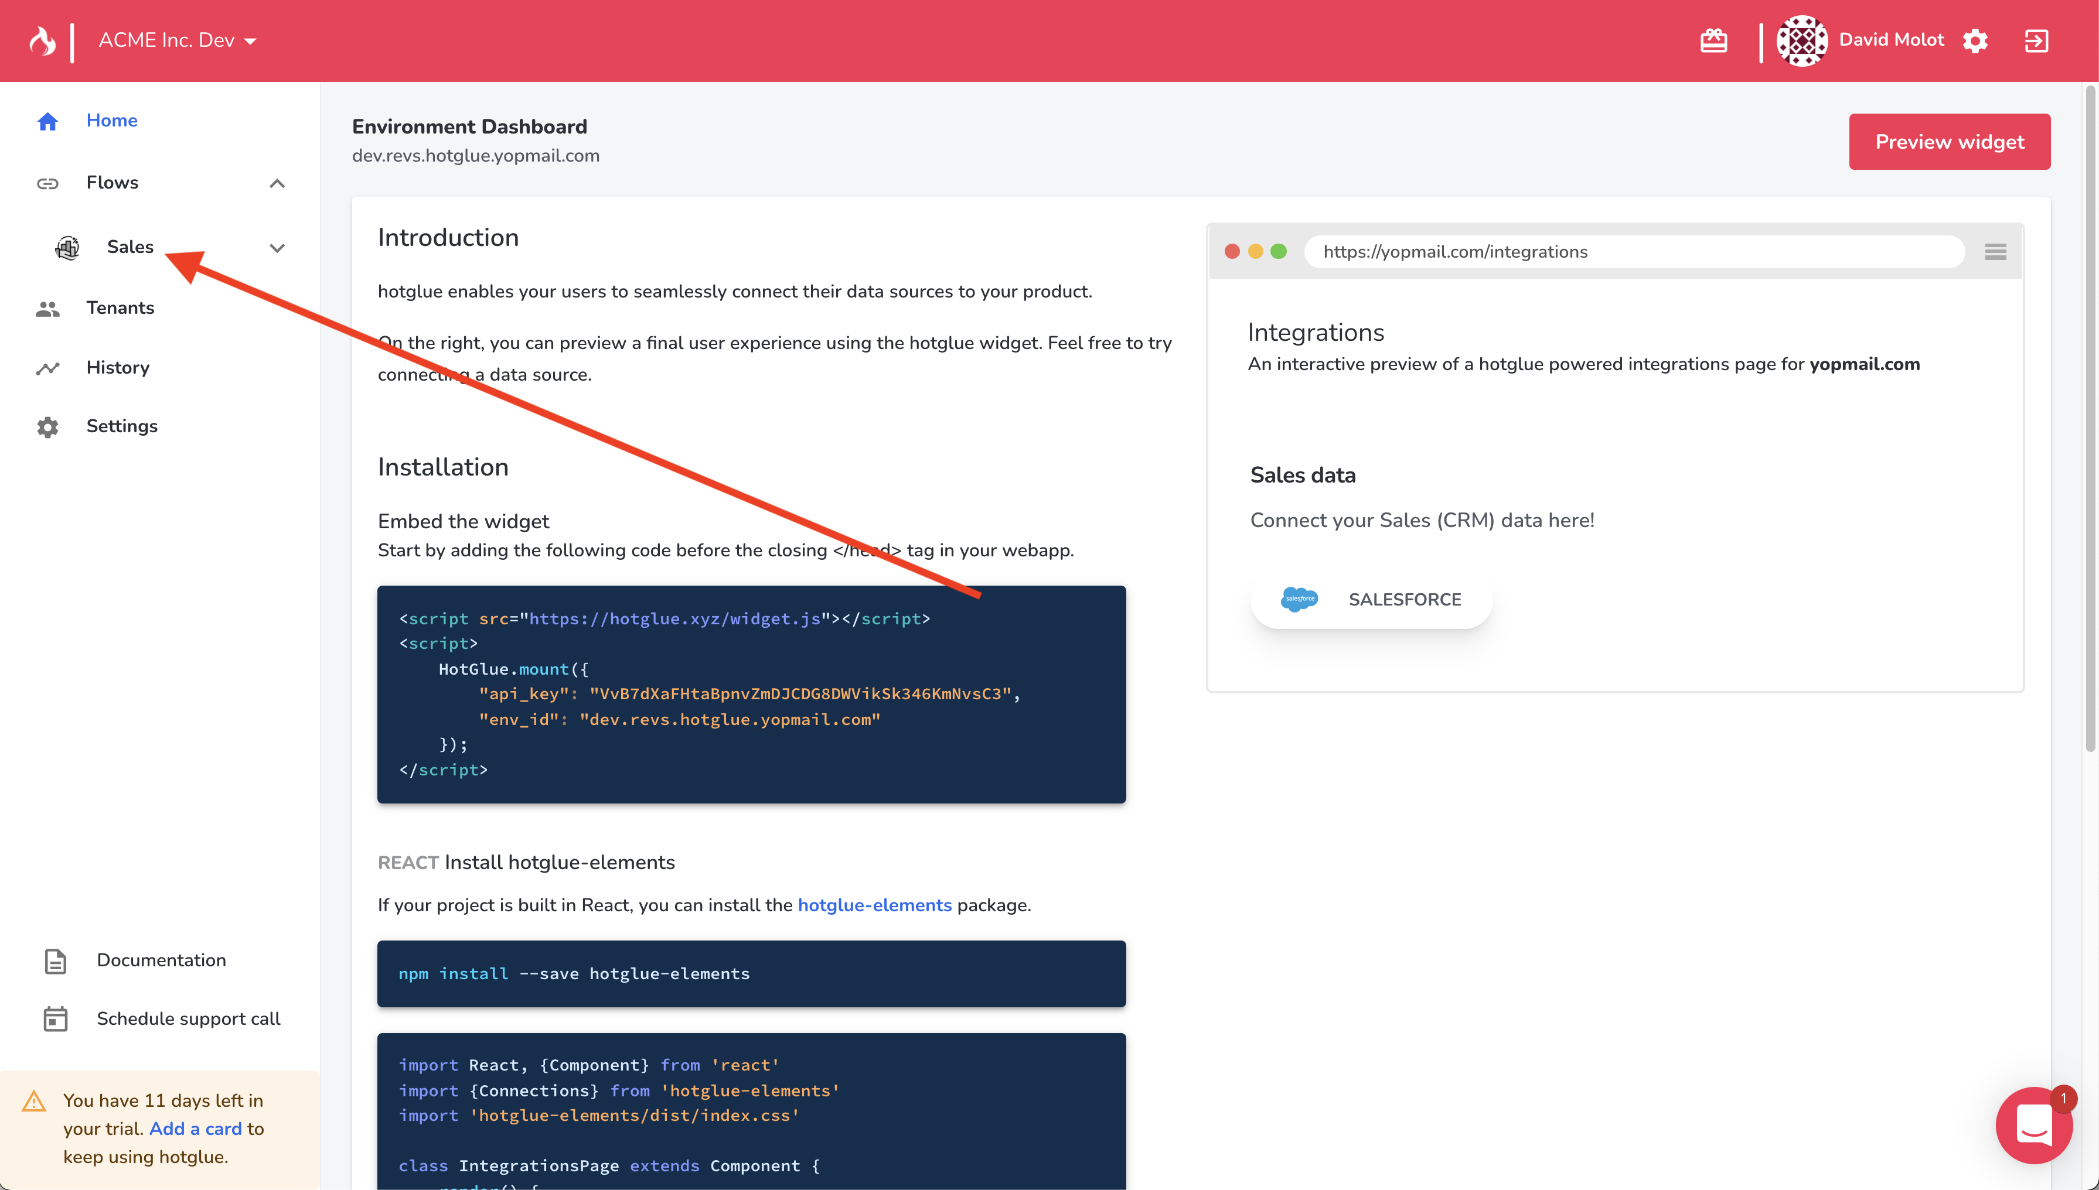The image size is (2099, 1190).
Task: Click the Flows link icon
Action: (47, 183)
